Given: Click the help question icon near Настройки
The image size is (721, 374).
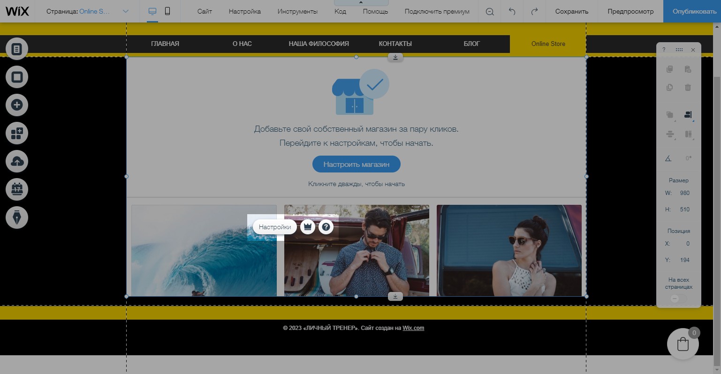Looking at the screenshot, I should coord(326,227).
